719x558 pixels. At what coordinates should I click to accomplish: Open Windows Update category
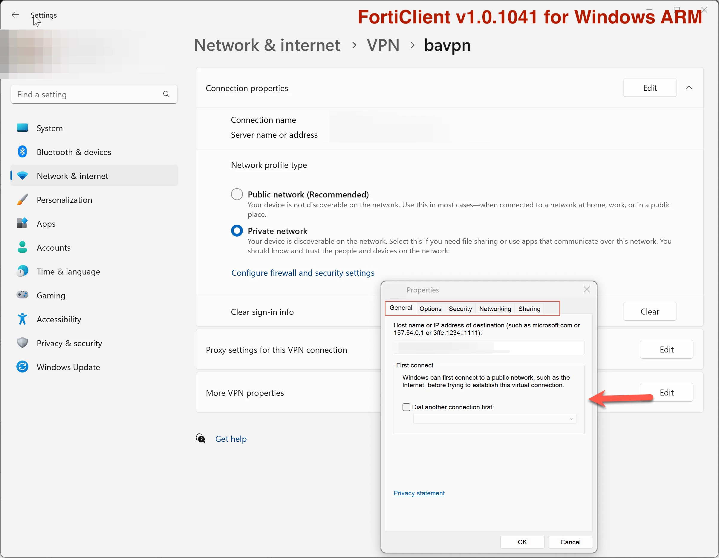94,367
